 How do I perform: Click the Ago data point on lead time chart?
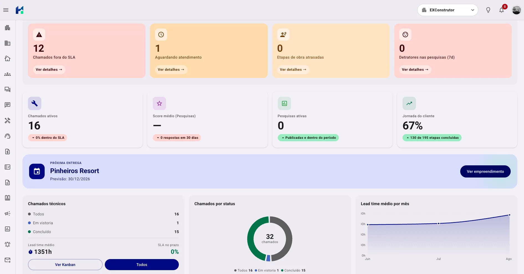[509, 215]
